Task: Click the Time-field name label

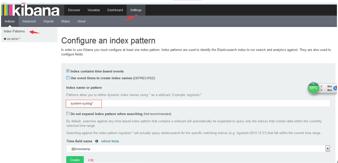Action: pos(79,141)
